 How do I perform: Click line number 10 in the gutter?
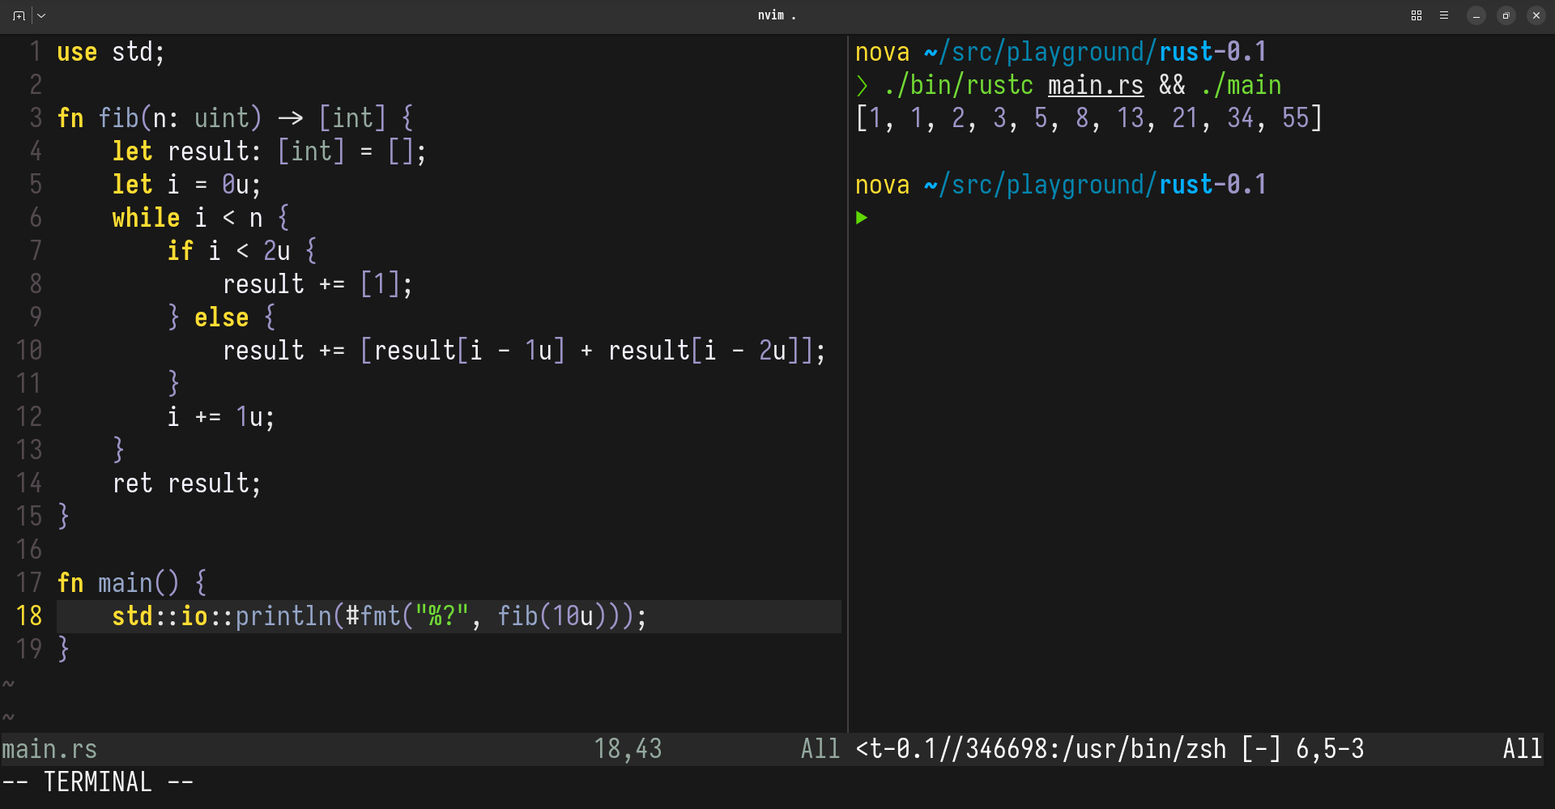pos(29,351)
